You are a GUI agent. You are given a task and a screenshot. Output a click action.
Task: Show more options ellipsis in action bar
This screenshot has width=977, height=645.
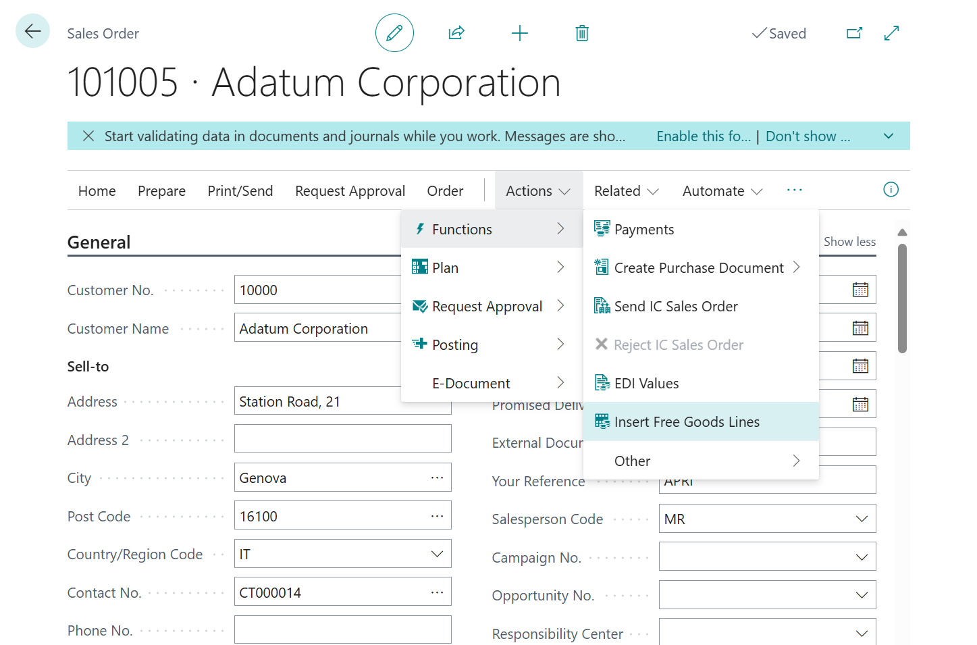coord(795,190)
